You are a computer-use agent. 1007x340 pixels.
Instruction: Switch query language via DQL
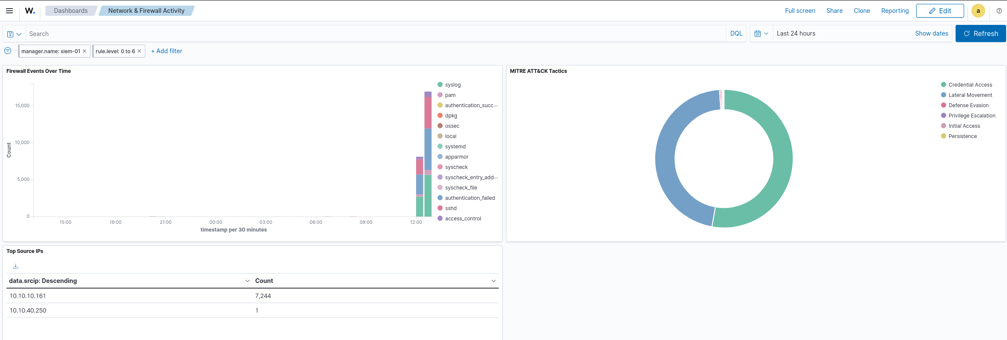pyautogui.click(x=736, y=33)
